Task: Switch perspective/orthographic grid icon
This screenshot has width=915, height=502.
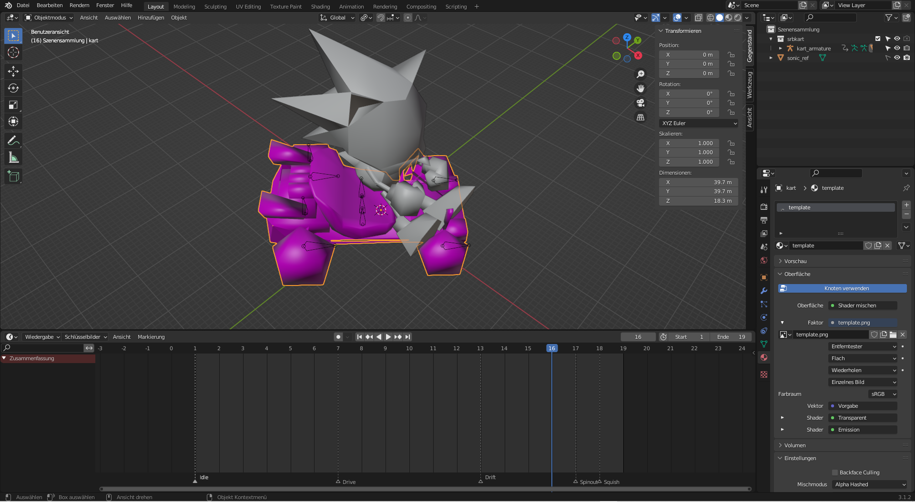Action: point(640,117)
